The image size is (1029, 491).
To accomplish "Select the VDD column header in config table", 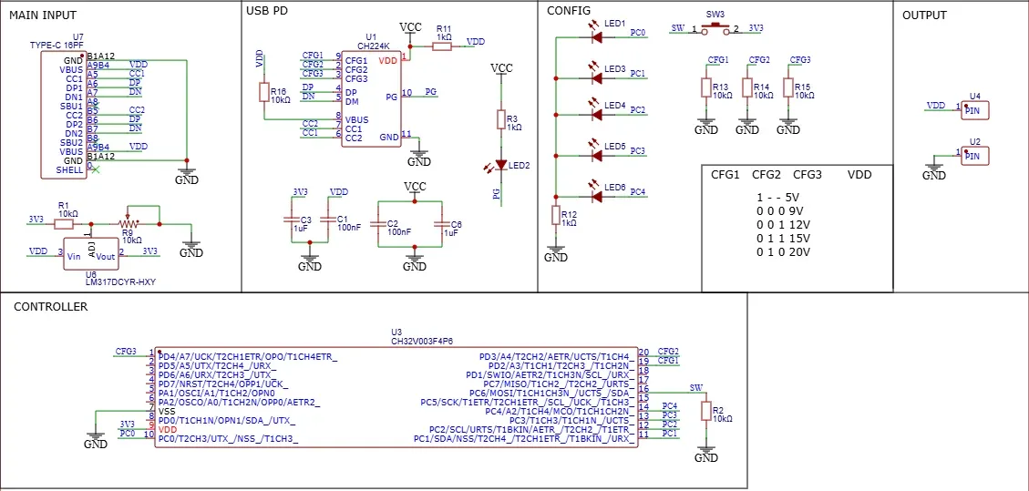I will pos(859,176).
